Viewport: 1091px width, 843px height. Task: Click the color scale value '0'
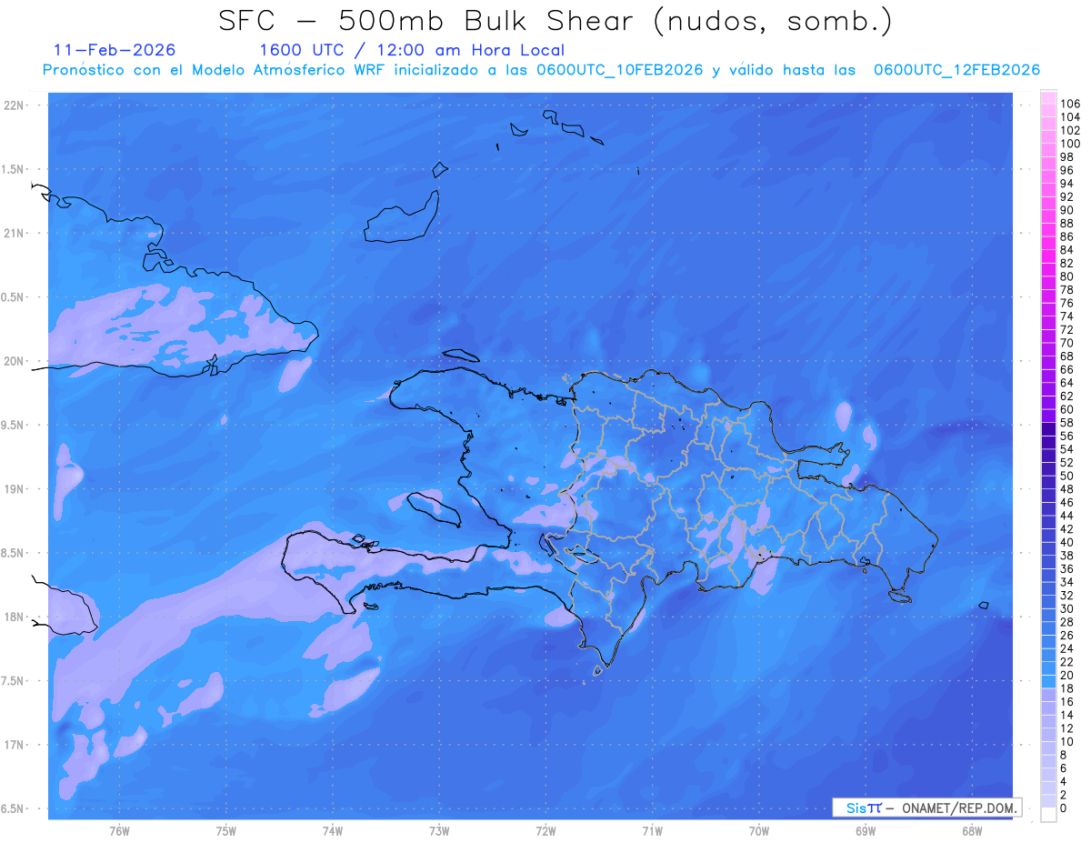(1064, 808)
